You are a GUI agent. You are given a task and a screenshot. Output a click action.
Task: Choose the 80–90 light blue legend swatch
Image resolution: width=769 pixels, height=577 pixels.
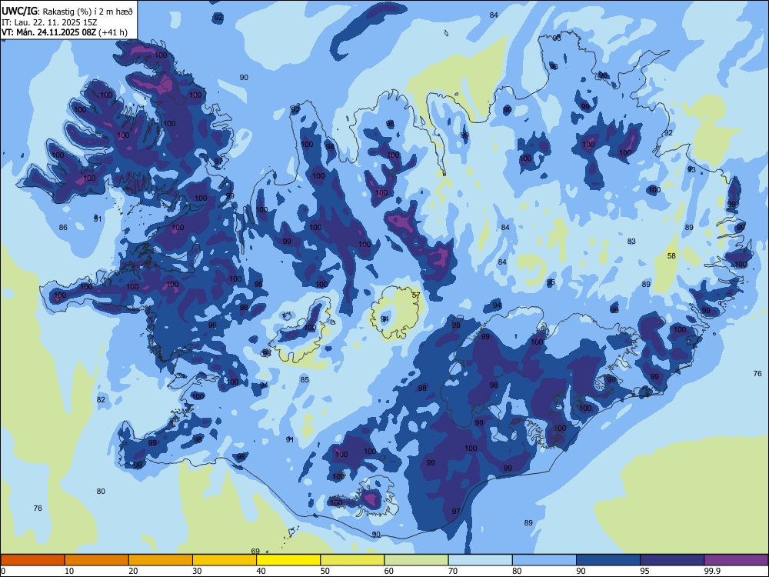pos(544,560)
